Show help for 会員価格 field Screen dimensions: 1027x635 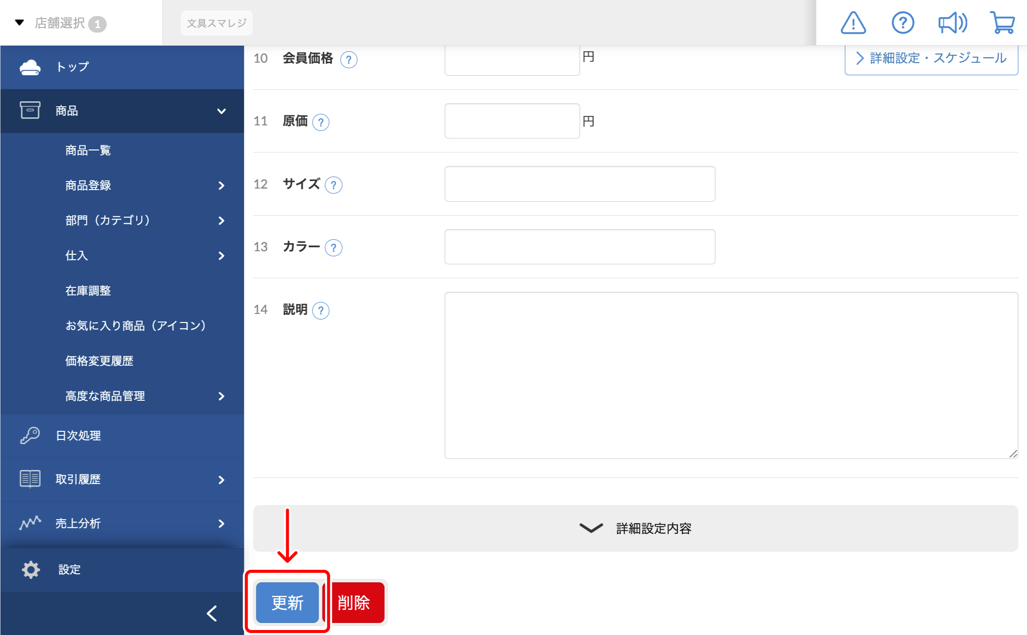pos(349,60)
